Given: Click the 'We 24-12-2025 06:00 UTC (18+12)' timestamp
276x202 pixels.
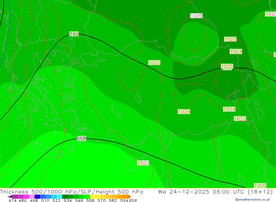Looking at the screenshot, I should [215, 192].
